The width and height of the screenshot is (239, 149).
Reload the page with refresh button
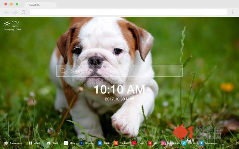pyautogui.click(x=24, y=12)
